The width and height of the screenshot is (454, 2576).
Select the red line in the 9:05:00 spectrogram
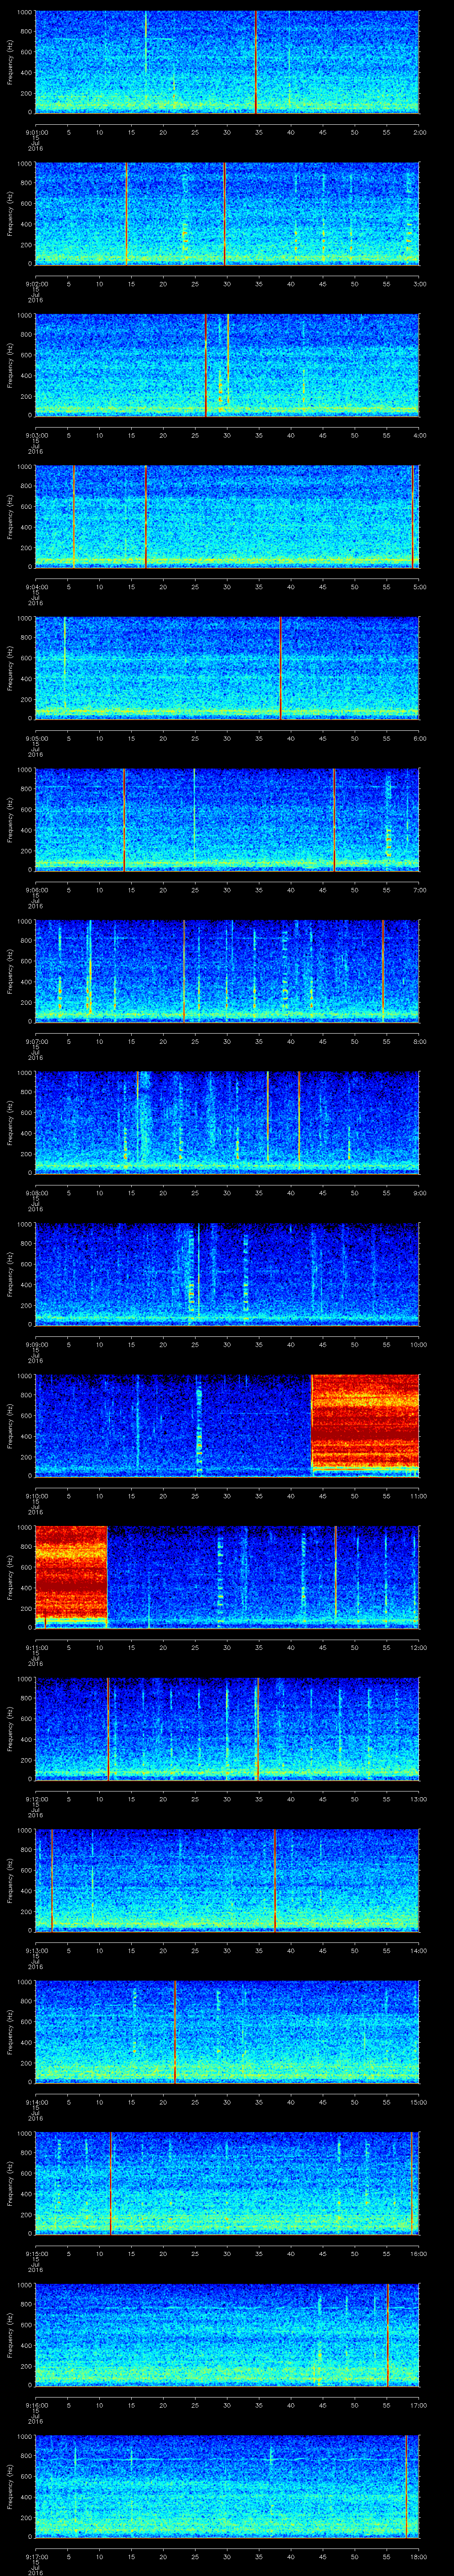pos(280,668)
